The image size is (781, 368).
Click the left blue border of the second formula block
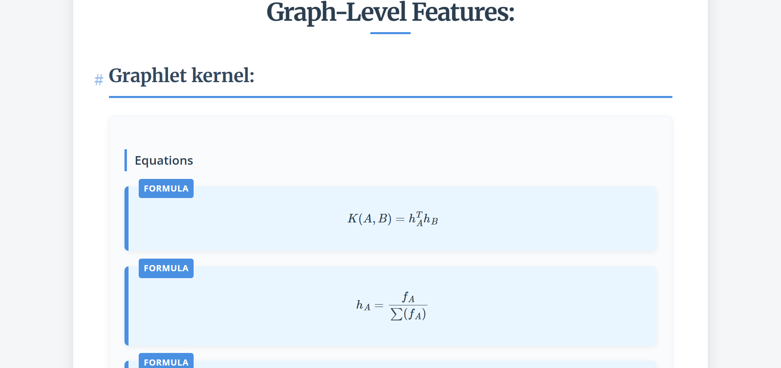[x=127, y=306]
